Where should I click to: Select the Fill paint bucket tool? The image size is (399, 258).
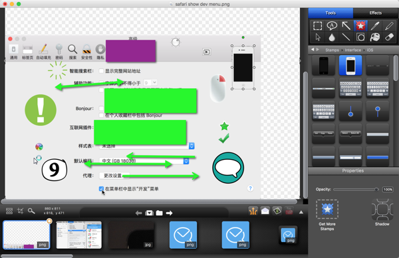[x=375, y=37]
